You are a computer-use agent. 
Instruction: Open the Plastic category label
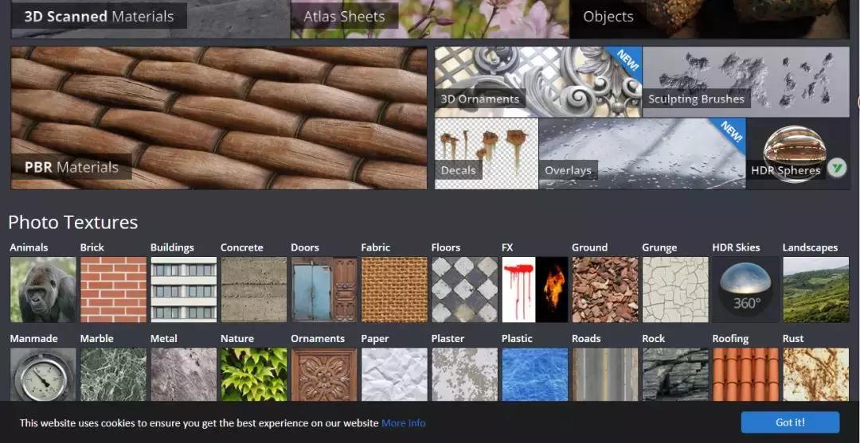(517, 338)
